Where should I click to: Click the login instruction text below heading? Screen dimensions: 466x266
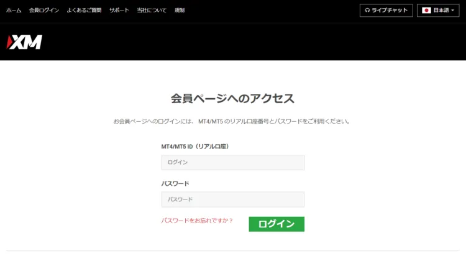tap(232, 121)
